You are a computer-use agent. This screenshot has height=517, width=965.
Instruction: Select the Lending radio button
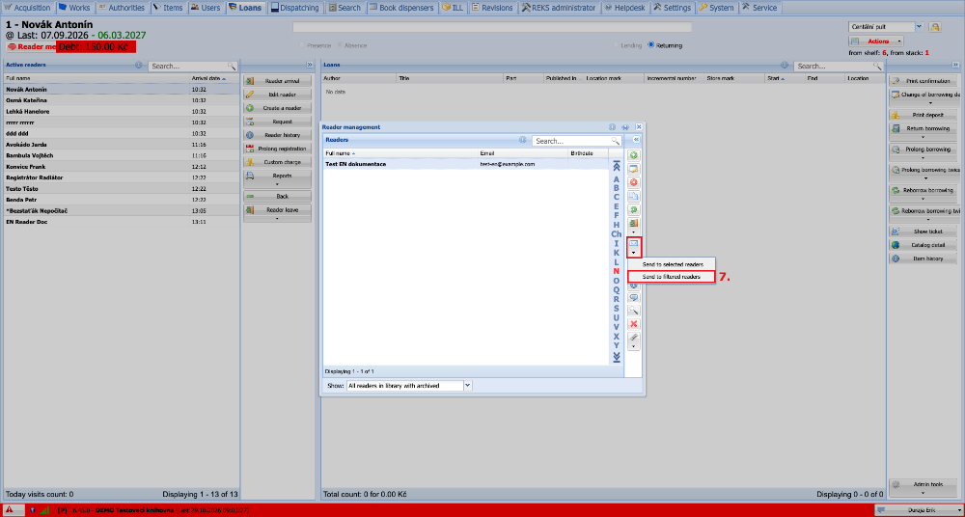click(616, 45)
